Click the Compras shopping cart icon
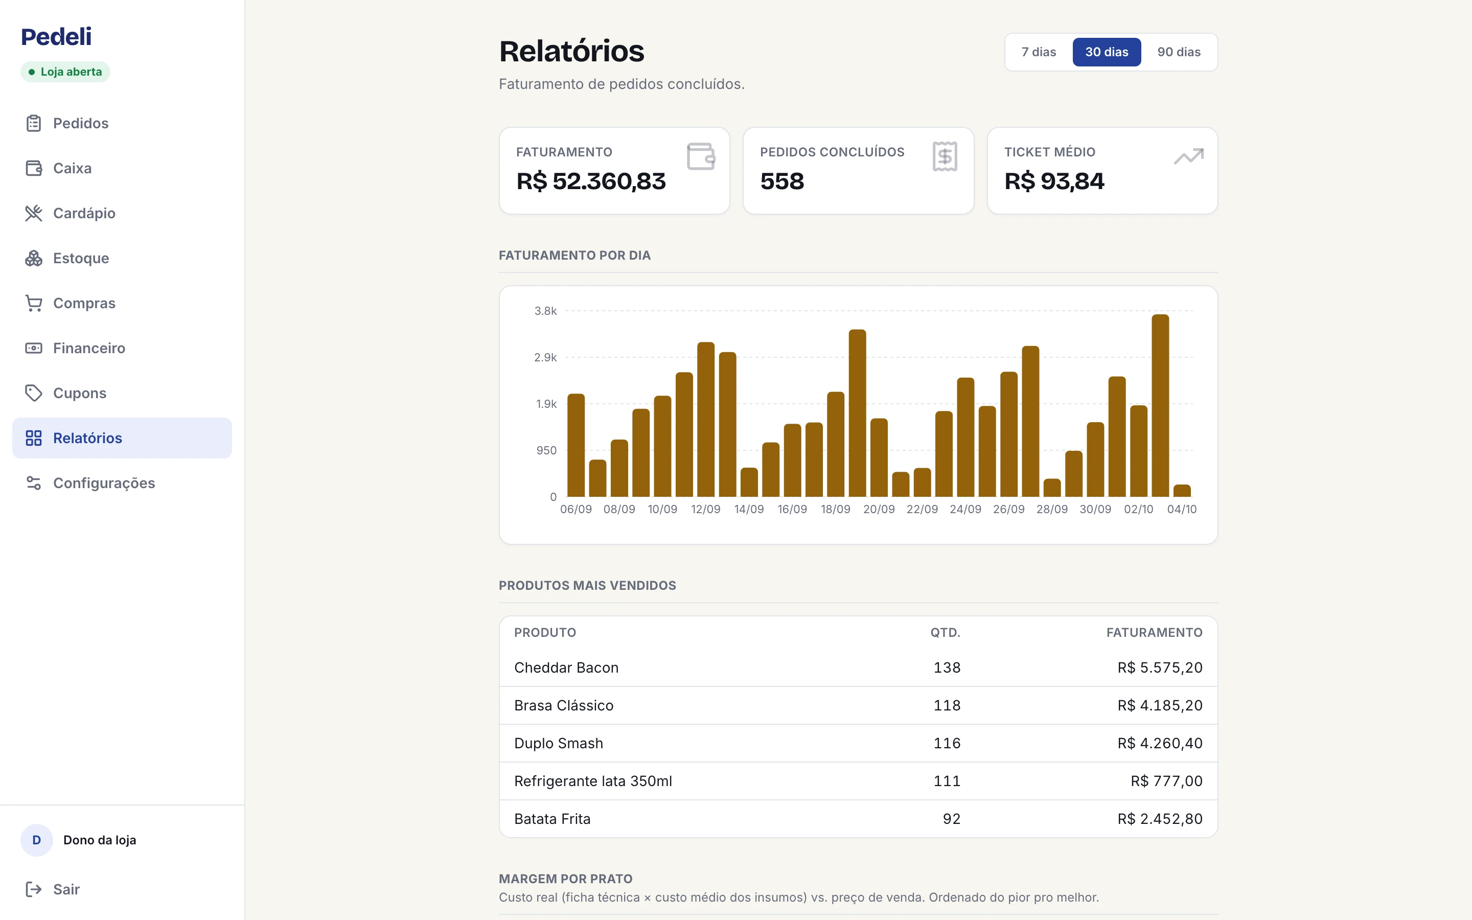This screenshot has width=1472, height=920. (x=33, y=303)
